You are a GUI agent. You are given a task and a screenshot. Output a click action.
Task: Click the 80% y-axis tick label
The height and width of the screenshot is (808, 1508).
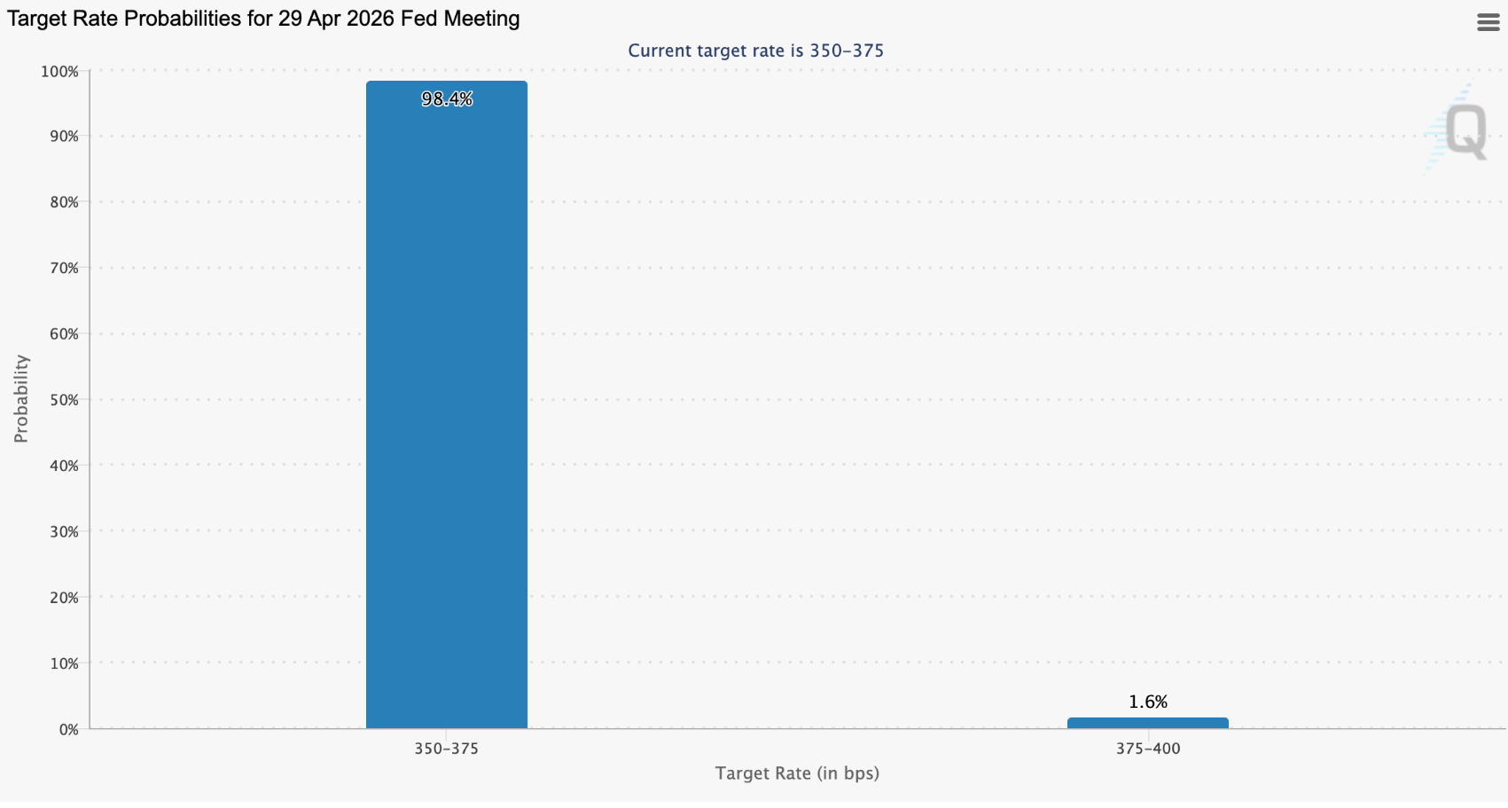[x=64, y=202]
